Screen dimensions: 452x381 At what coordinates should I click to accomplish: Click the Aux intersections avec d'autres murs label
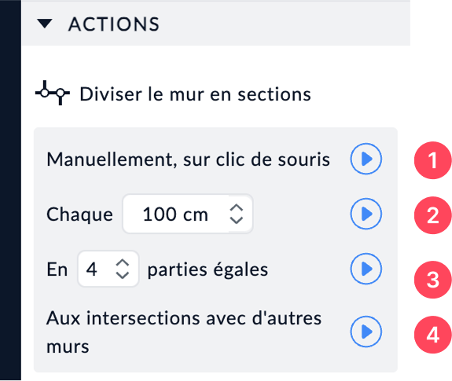tap(184, 332)
